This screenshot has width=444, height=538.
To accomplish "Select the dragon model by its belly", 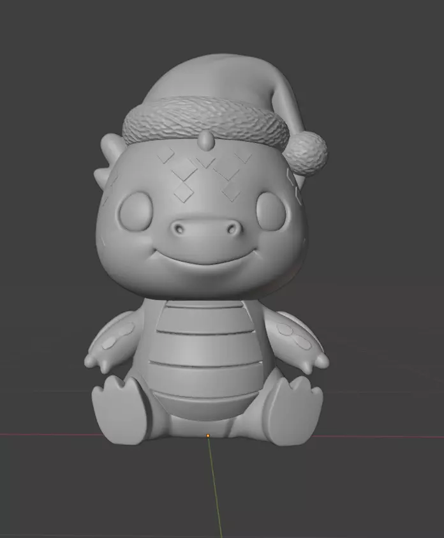I will (x=205, y=359).
